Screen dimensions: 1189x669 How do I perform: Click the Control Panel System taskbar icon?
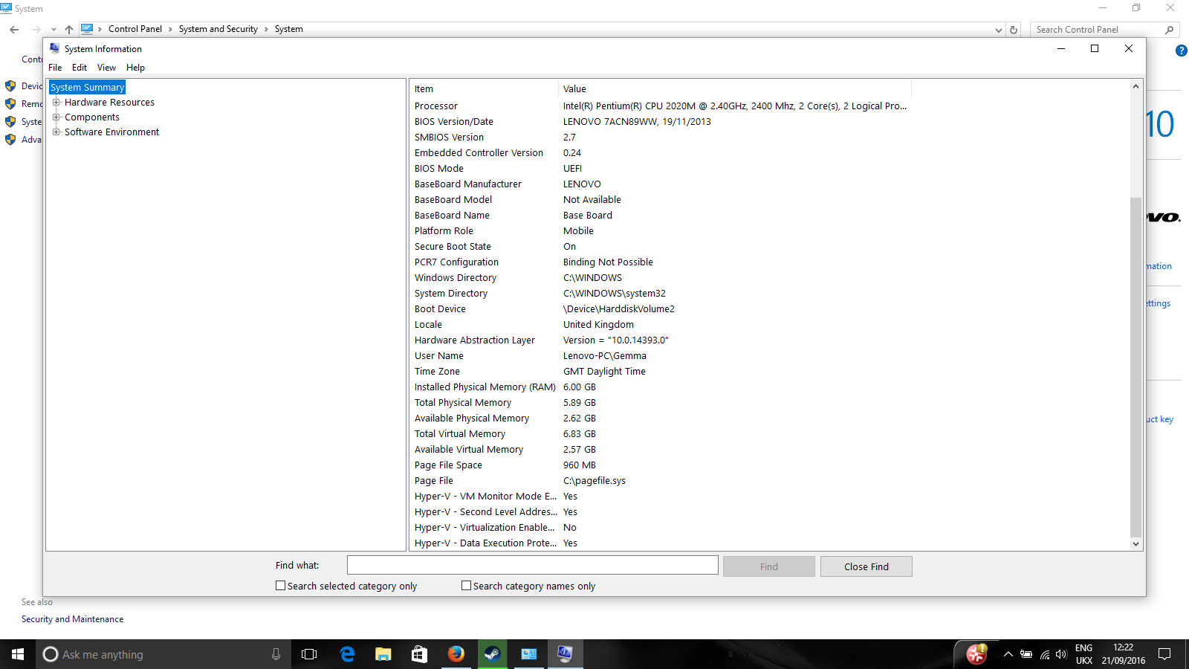[x=528, y=654]
